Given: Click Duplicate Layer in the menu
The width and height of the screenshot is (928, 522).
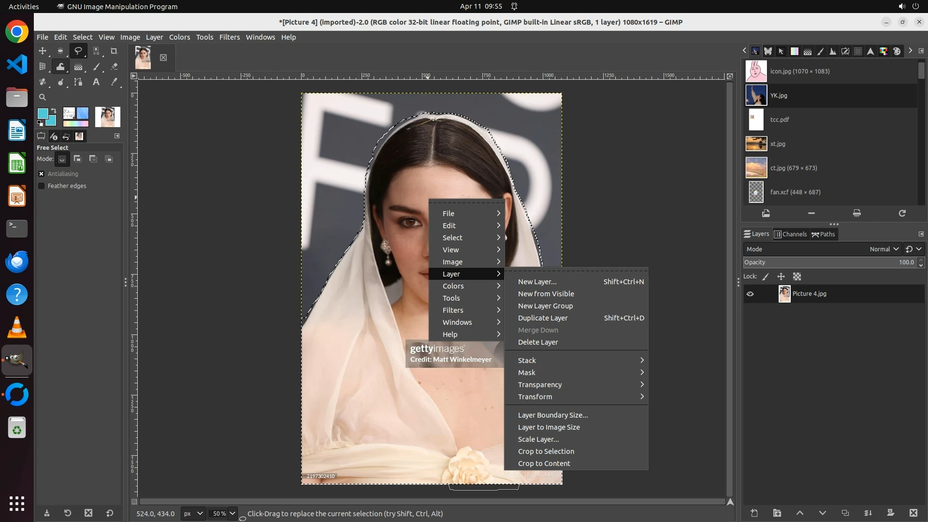Looking at the screenshot, I should pos(543,318).
